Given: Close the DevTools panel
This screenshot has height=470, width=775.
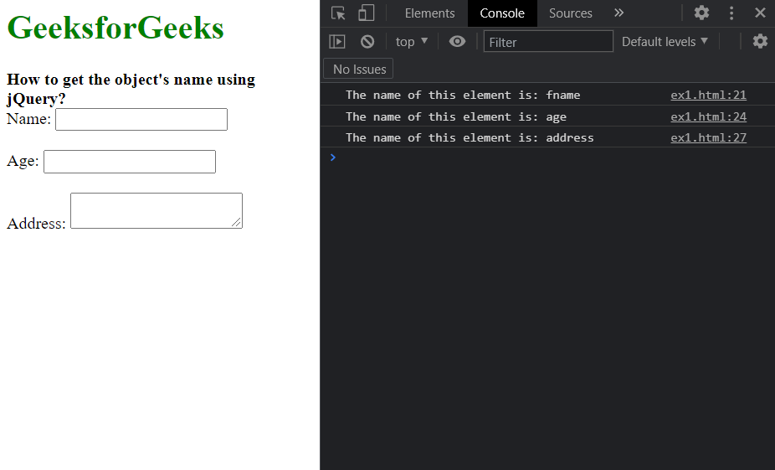Looking at the screenshot, I should pos(760,13).
